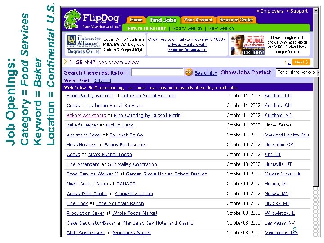Open Whole Foods Market link

pyautogui.click(x=135, y=213)
